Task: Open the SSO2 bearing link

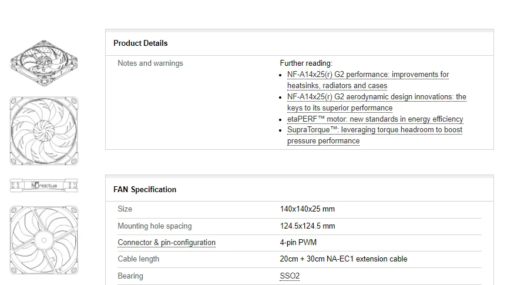Action: [x=290, y=276]
